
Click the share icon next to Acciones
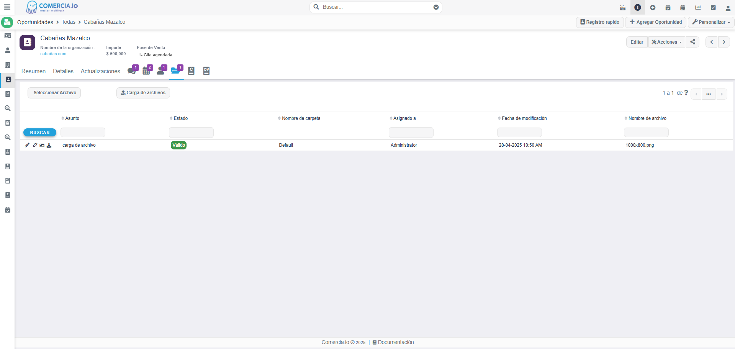tap(692, 42)
